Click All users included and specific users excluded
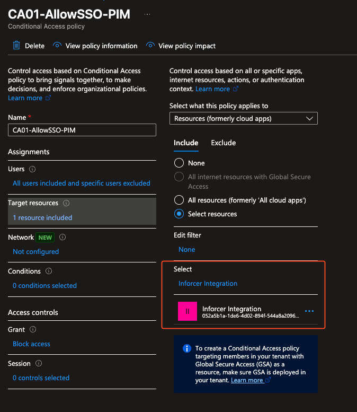 point(81,183)
